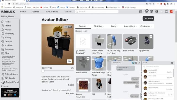Select the Nec Protec item thumbnail

click(130, 41)
